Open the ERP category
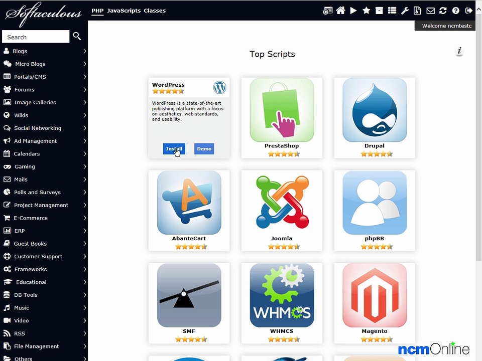This screenshot has height=361, width=482. (x=44, y=231)
